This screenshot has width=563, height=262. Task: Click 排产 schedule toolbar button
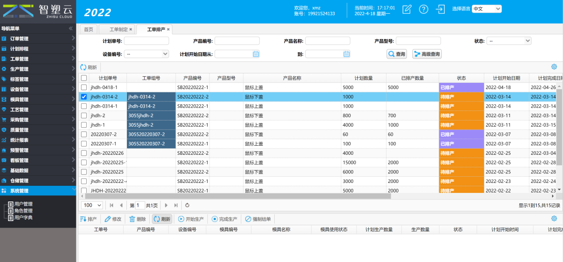[89, 219]
